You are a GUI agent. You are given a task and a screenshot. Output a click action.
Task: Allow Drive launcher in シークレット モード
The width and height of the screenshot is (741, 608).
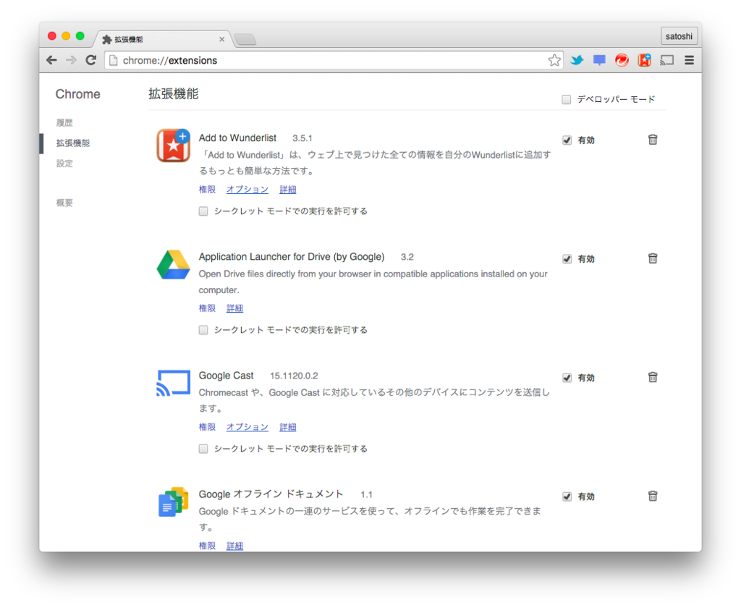point(203,329)
